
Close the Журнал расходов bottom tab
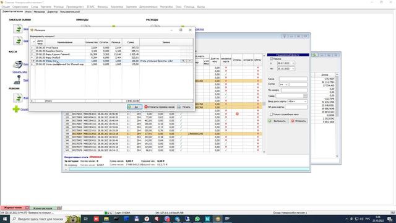(59, 208)
